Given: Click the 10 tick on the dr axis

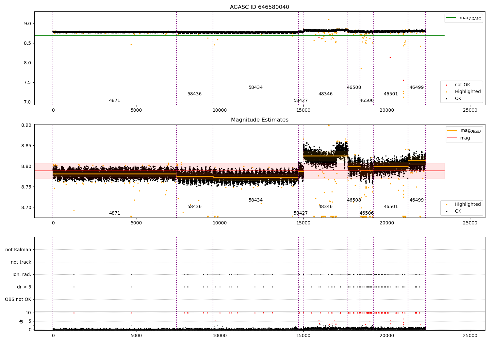Looking at the screenshot, I should (x=28, y=313).
